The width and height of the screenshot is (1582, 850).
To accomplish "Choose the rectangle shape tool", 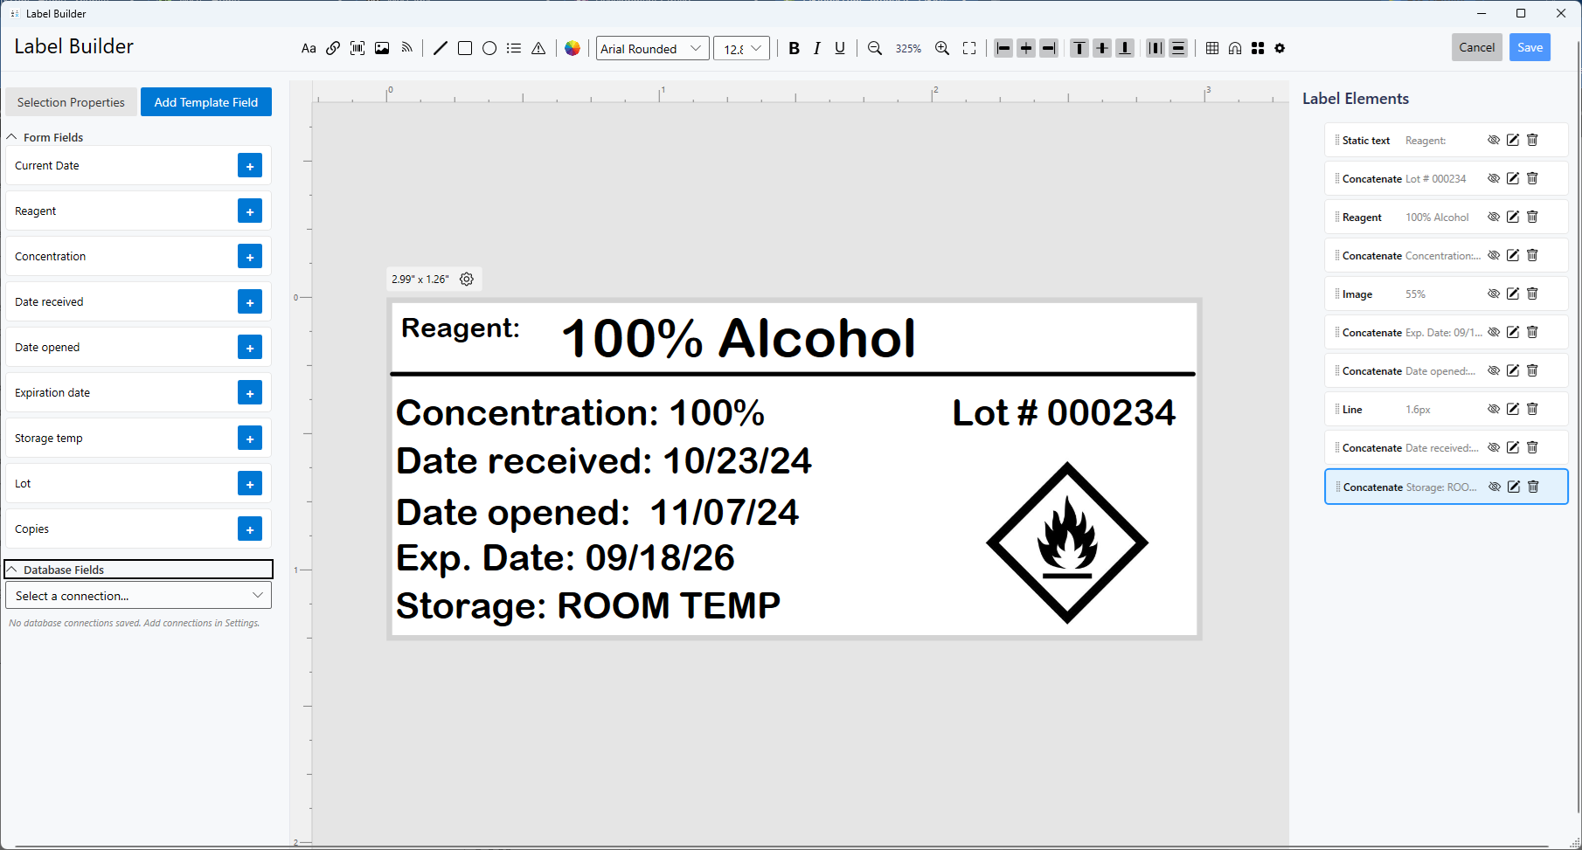I will click(465, 48).
